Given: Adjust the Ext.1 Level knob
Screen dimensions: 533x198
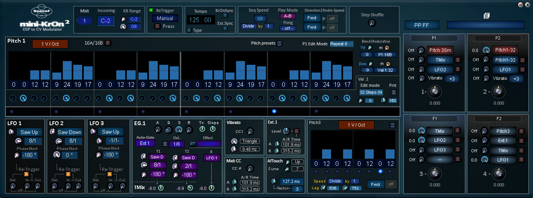Looking at the screenshot, I should pos(286,131).
